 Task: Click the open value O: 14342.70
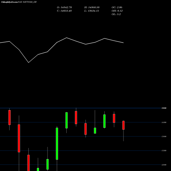click(64, 8)
